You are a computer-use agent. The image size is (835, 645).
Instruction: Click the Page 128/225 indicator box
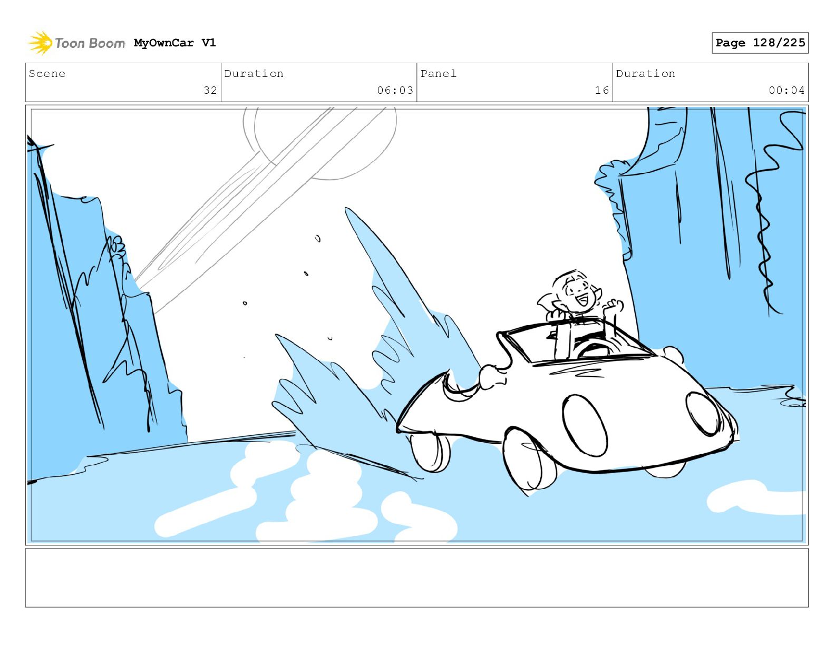pyautogui.click(x=760, y=43)
